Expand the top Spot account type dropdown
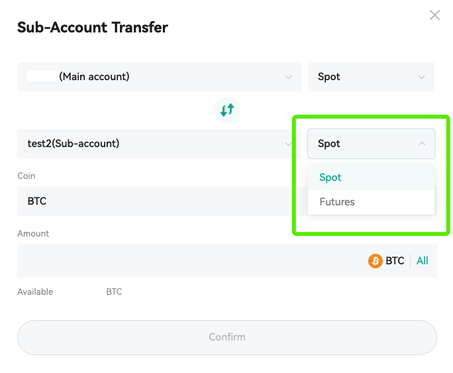 pos(372,77)
